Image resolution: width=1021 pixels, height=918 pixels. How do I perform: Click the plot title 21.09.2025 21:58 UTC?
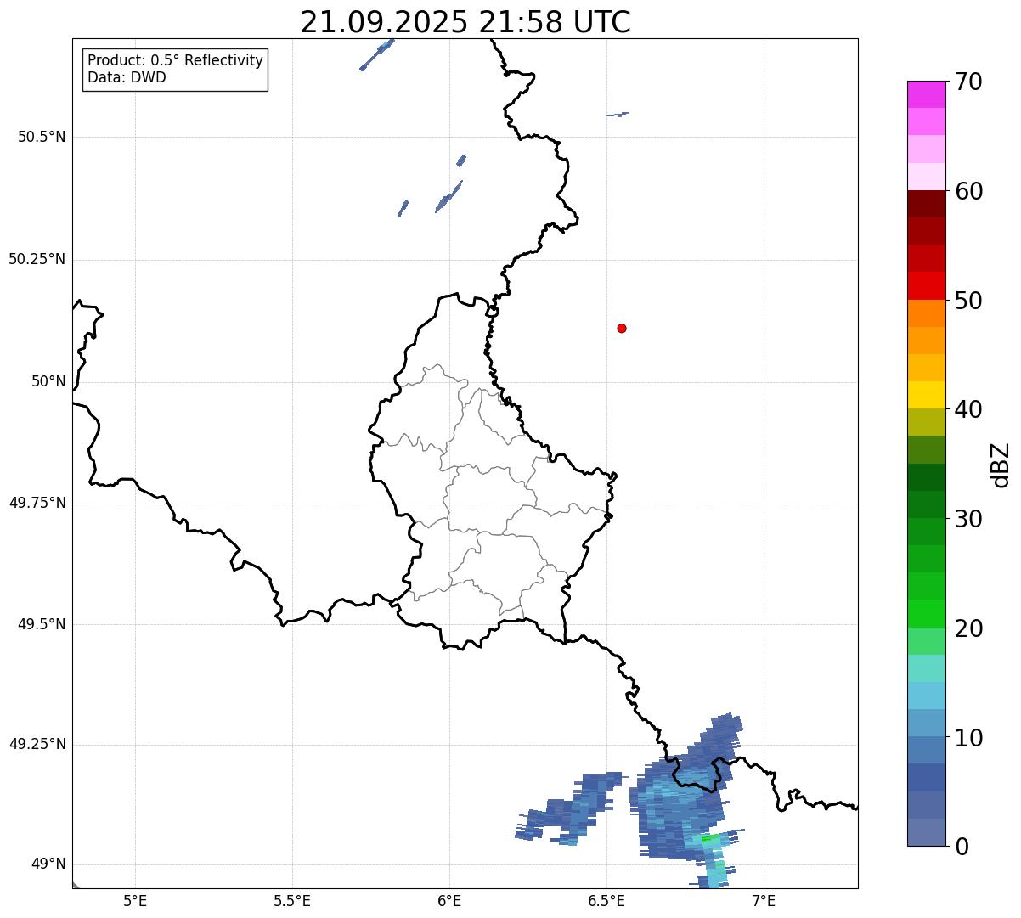[x=465, y=22]
